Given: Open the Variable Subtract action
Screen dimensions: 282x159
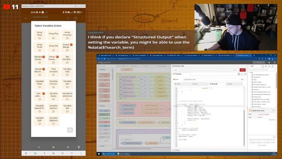Looking at the screenshot, I should tap(53, 121).
